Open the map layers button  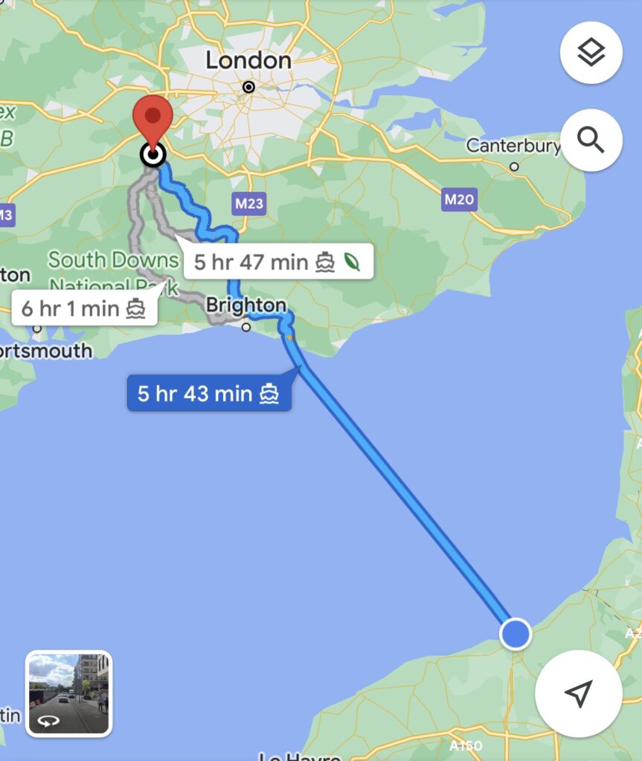(591, 53)
